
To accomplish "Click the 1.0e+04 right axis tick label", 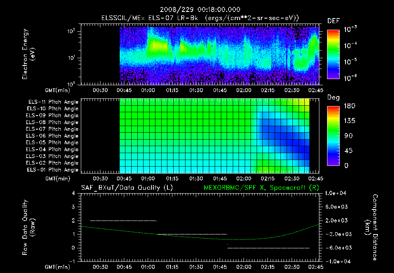I will pyautogui.click(x=336, y=193).
